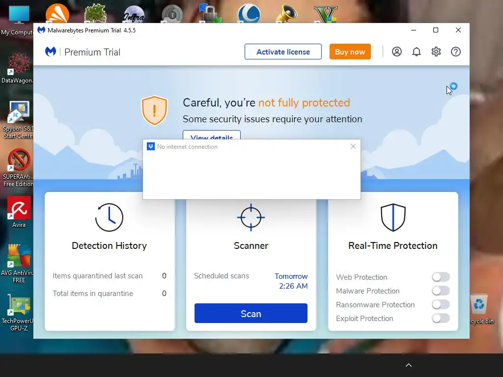The image size is (503, 377).
Task: Maximize the Malwarebytes window
Action: click(x=436, y=30)
